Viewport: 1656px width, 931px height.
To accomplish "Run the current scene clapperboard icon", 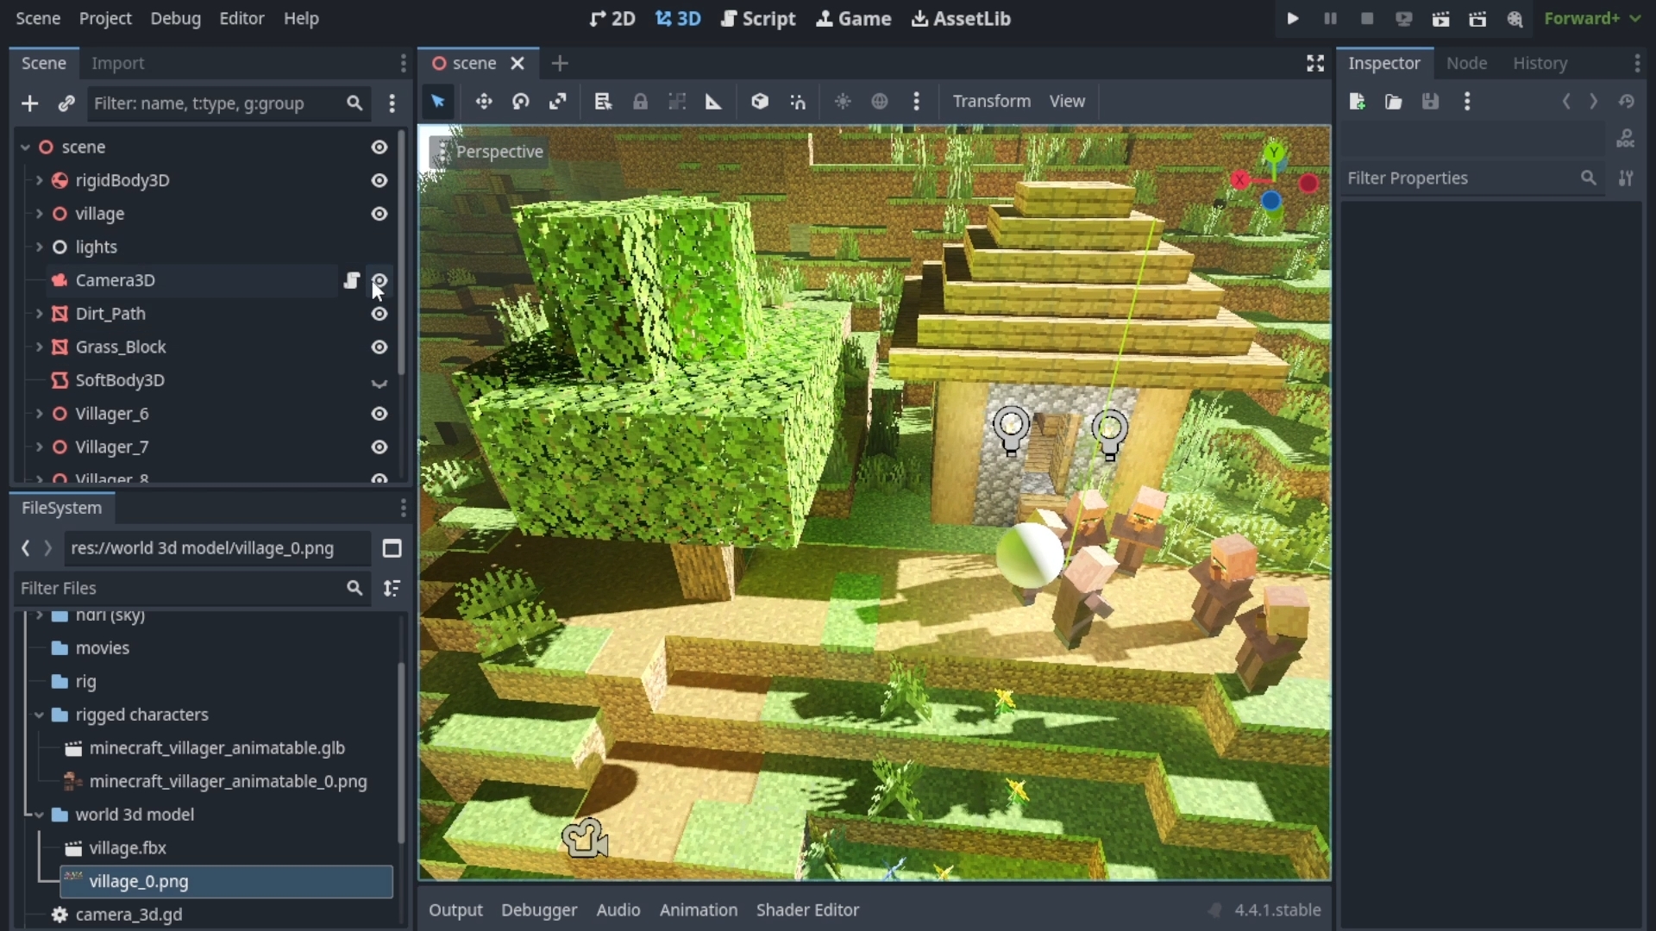I will click(x=1441, y=18).
